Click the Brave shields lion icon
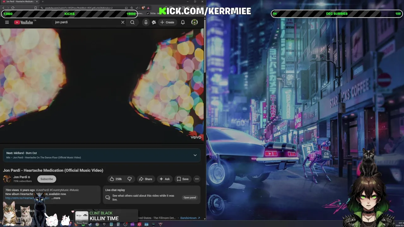This screenshot has height=227, width=404. click(x=143, y=8)
